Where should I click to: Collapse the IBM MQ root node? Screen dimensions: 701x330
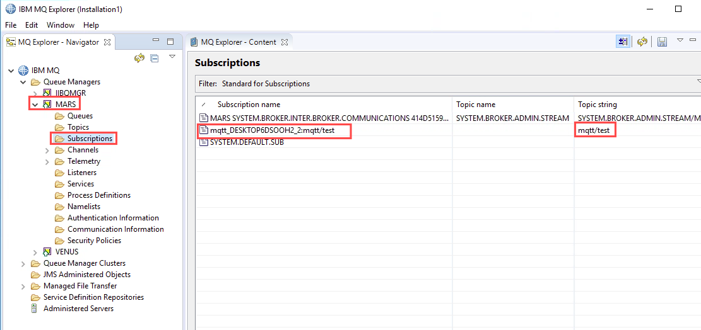click(11, 71)
